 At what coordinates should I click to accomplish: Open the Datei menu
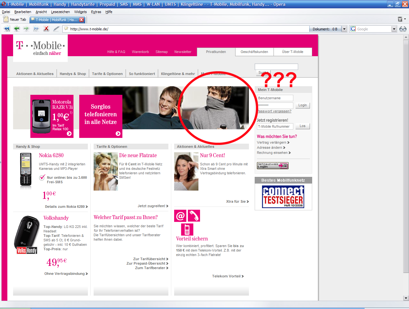coord(6,12)
